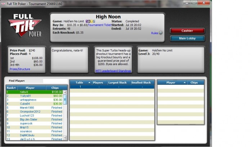The width and height of the screenshot is (252, 147).
Task: Sort tables by Smallest Stack header
Action: (x=143, y=83)
